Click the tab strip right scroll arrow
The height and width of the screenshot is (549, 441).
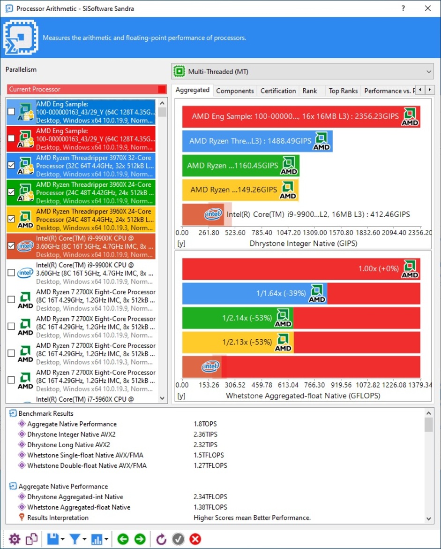430,90
